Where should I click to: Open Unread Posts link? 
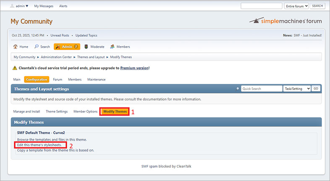tap(60, 35)
